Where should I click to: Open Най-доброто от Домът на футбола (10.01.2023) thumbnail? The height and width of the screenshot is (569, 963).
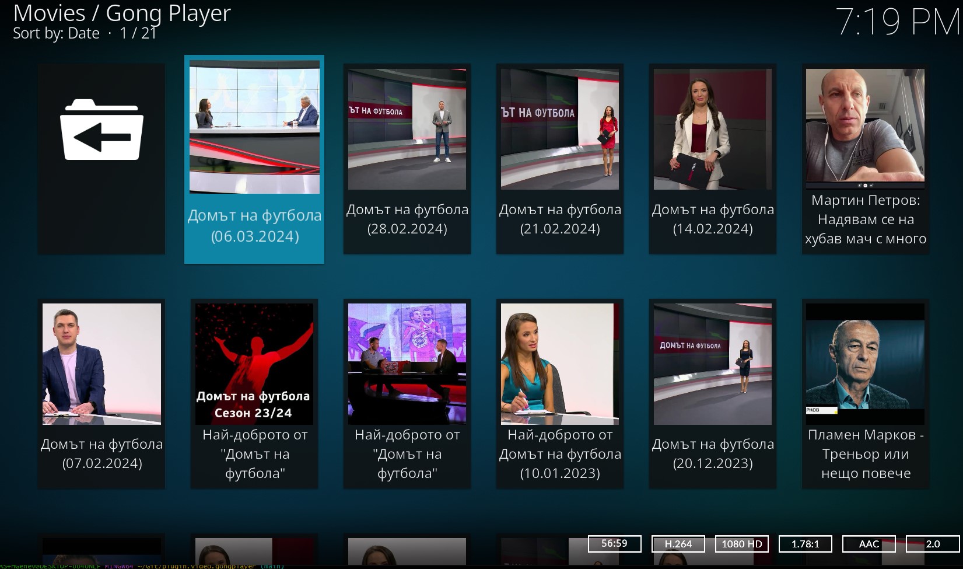tap(560, 364)
